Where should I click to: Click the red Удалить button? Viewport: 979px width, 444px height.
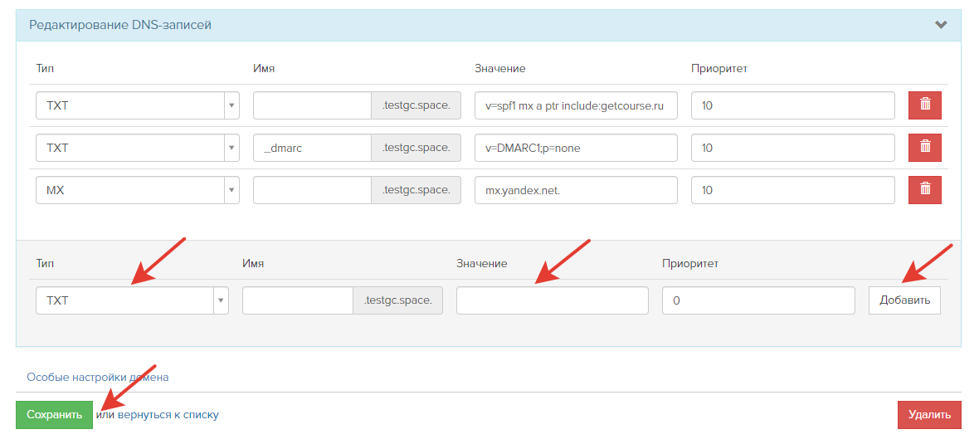pyautogui.click(x=929, y=415)
